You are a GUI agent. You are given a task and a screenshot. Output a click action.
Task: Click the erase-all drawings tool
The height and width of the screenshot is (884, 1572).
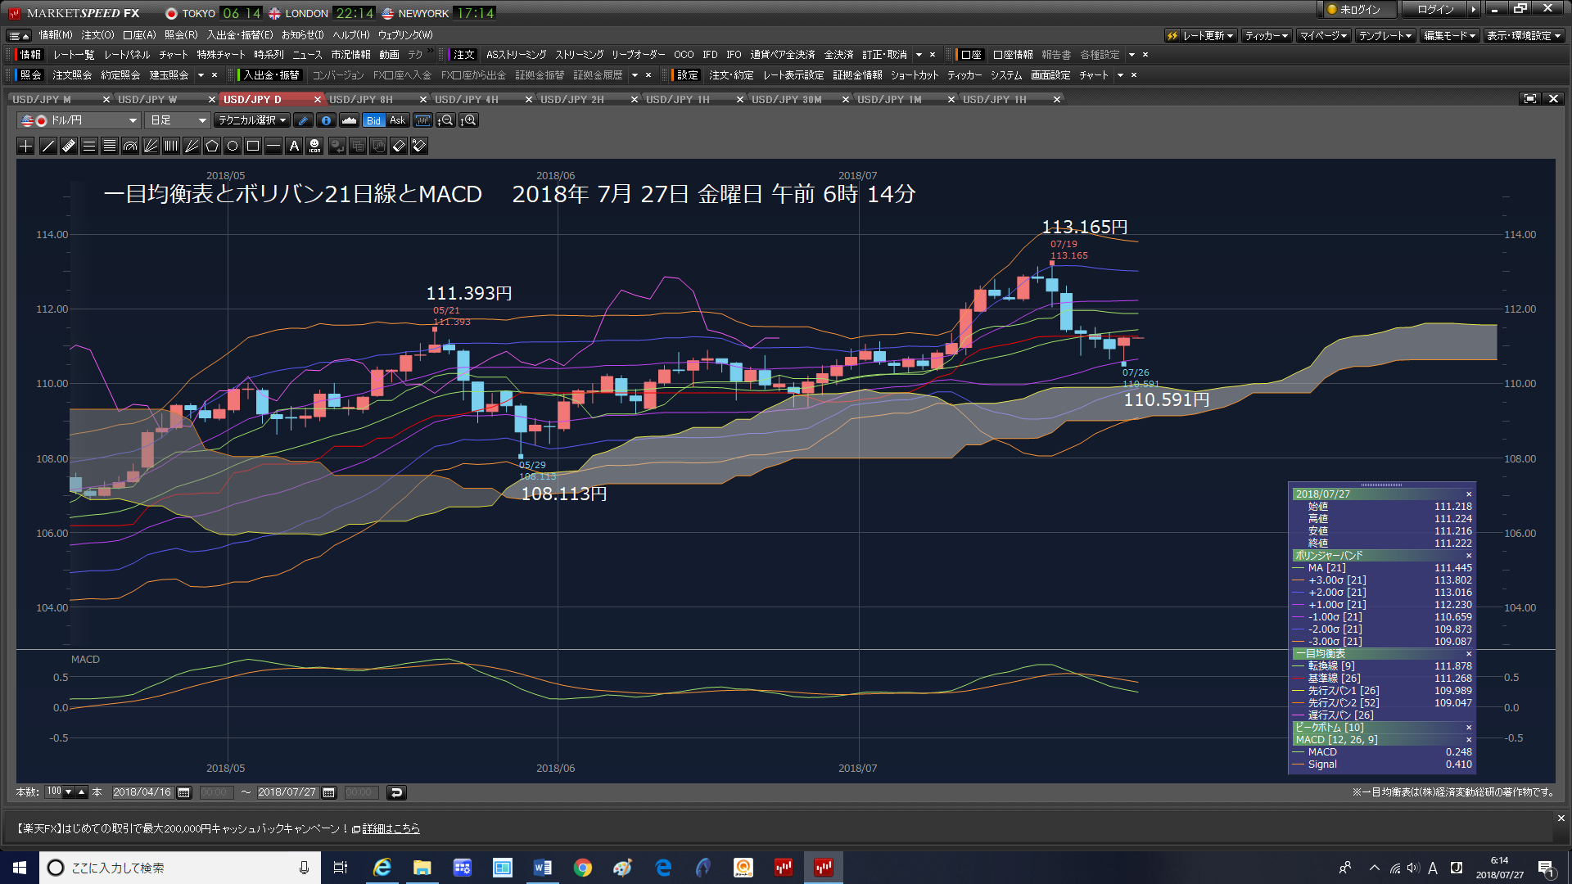pos(419,146)
